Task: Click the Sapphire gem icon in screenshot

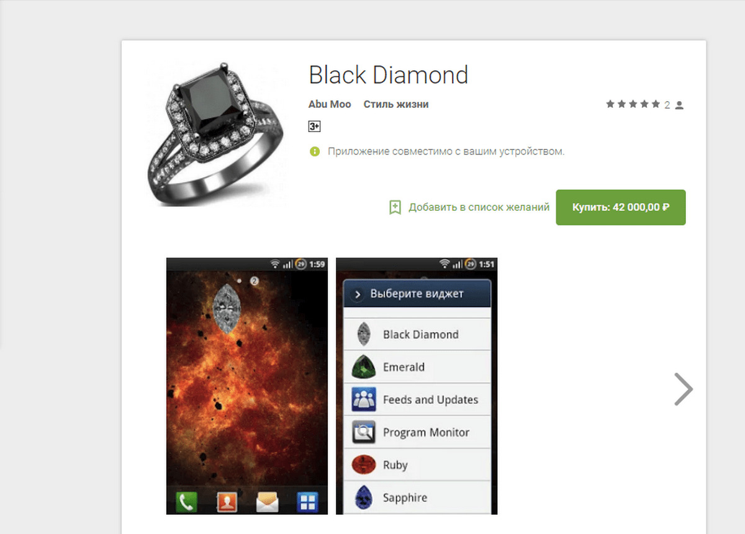Action: coord(364,497)
